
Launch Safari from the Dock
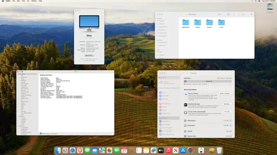72,150
